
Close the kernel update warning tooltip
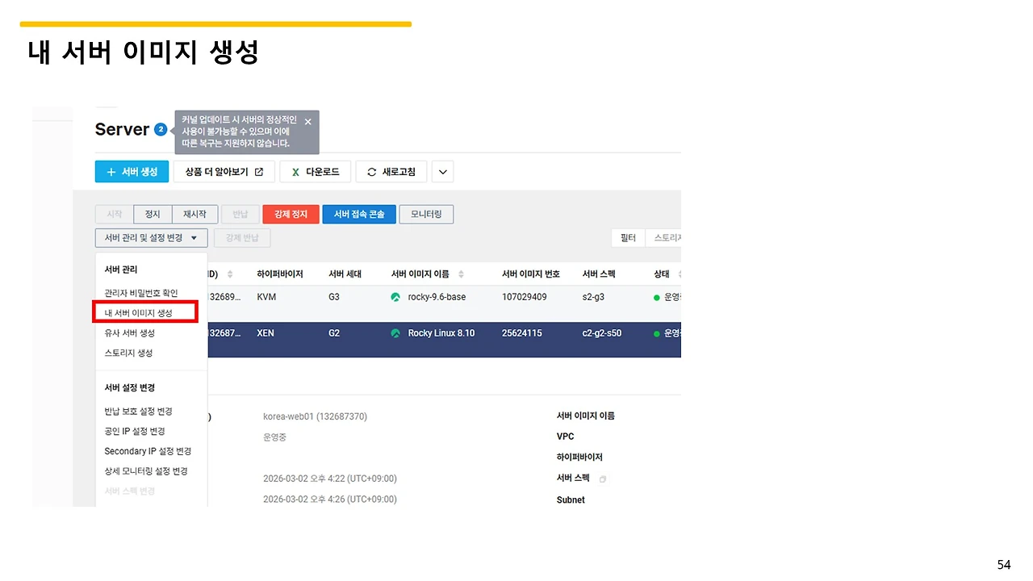tap(307, 121)
